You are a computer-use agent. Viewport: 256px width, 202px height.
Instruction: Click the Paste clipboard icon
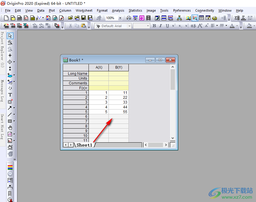pos(83,26)
